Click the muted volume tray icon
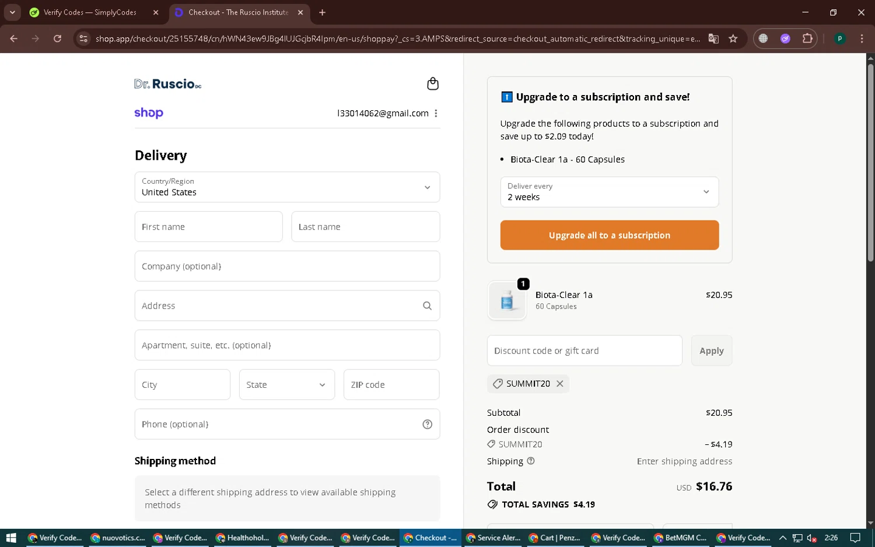This screenshot has width=875, height=547. tap(811, 538)
